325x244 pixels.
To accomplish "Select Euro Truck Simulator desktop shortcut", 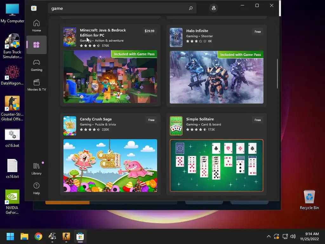I will [12, 46].
